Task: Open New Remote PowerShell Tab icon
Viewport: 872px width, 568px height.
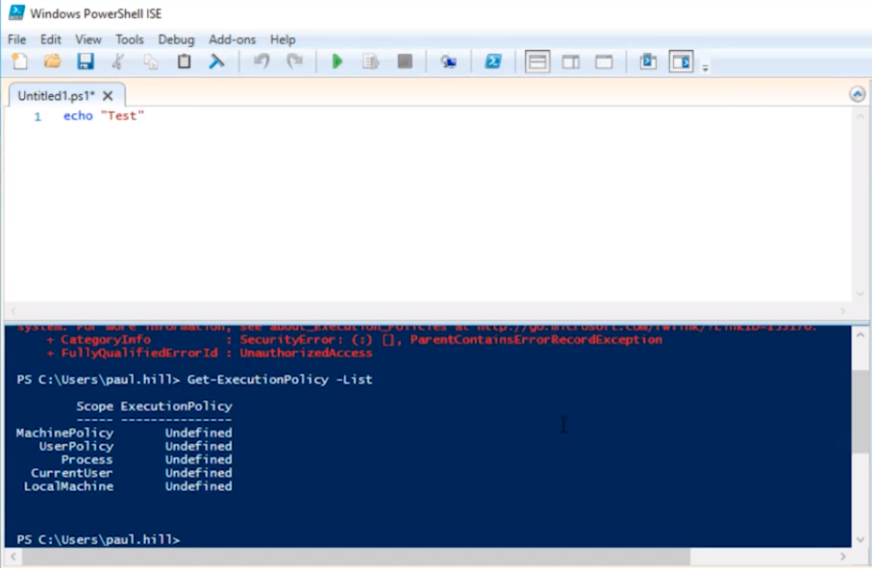Action: [449, 62]
